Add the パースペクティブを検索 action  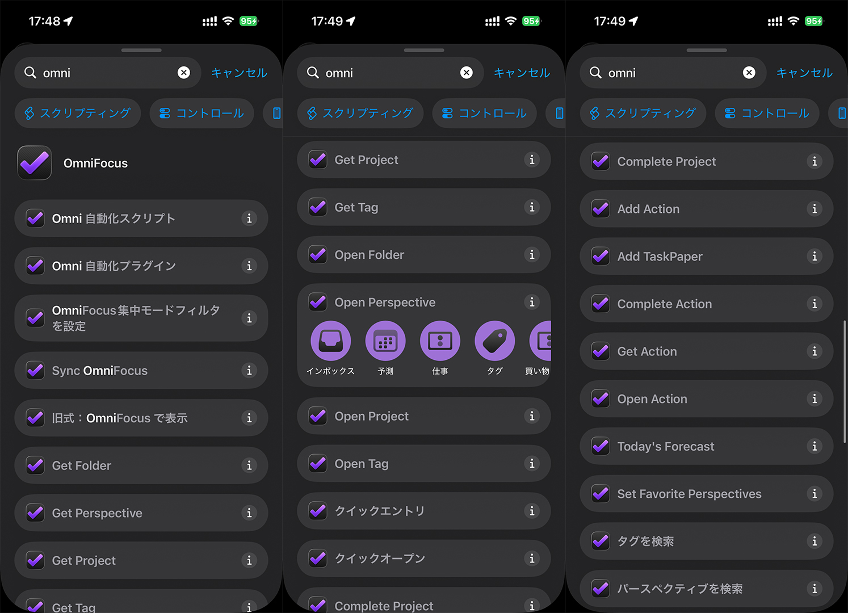707,589
